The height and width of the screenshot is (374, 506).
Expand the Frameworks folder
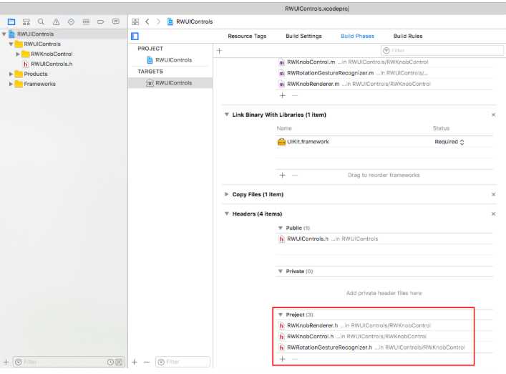point(11,84)
